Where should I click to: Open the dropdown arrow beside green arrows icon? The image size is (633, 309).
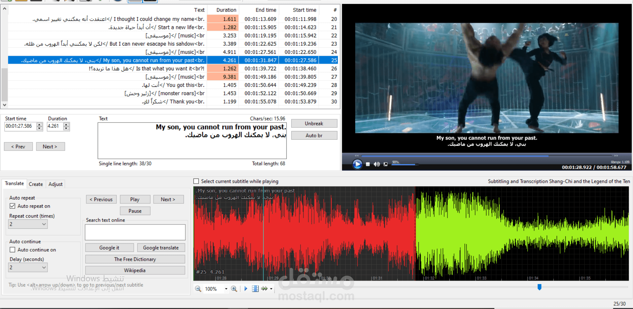(271, 289)
